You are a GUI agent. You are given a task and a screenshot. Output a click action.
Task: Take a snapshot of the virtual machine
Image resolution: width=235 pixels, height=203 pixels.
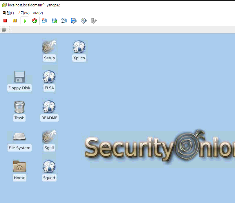click(44, 21)
